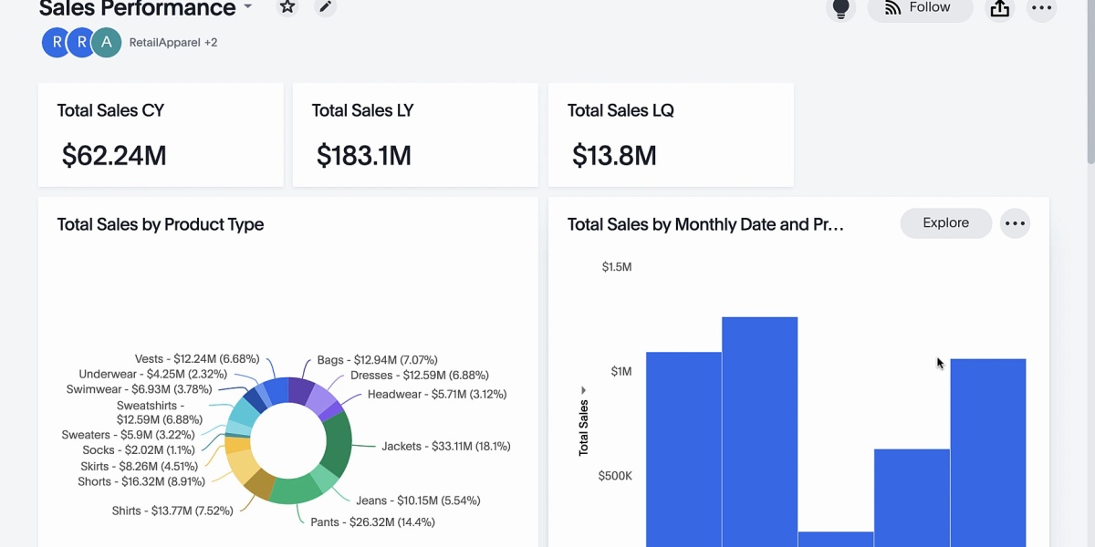Click the Underwear - $4.25M (2.32%) label
This screenshot has width=1095, height=547.
[x=153, y=374]
